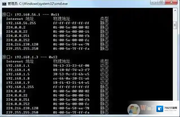180x117 pixels.
Task: Maximize the command prompt window
Action: (161, 3)
